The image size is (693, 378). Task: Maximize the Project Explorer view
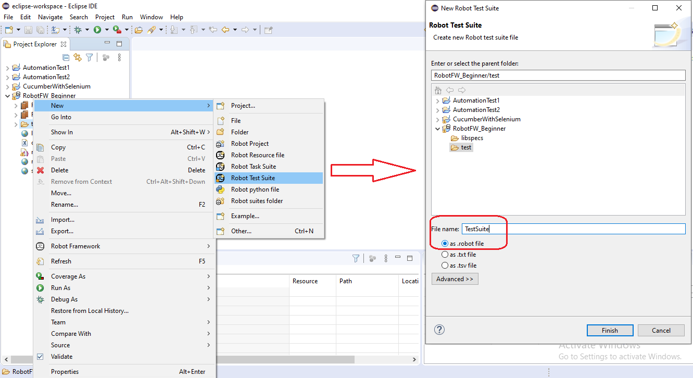(x=119, y=44)
